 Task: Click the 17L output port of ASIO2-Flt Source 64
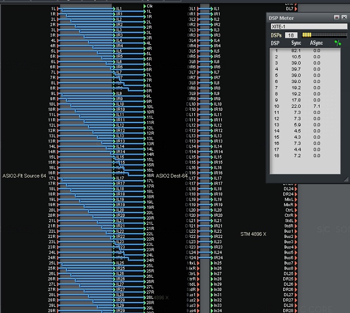point(58,178)
